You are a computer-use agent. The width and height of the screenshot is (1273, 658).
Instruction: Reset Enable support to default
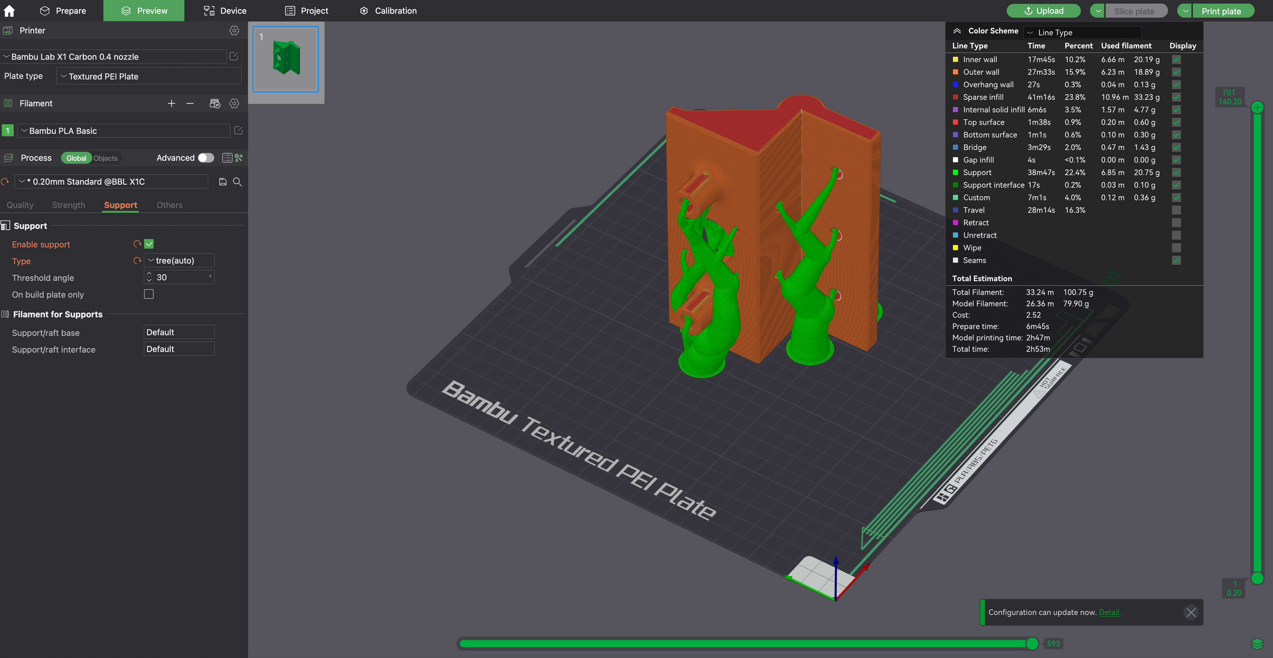coord(137,244)
